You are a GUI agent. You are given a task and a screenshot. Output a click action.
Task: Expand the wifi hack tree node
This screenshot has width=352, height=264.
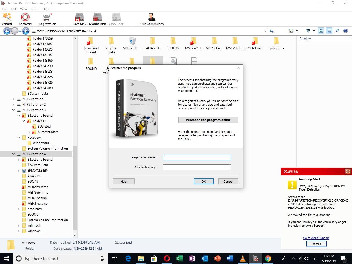click(18, 226)
